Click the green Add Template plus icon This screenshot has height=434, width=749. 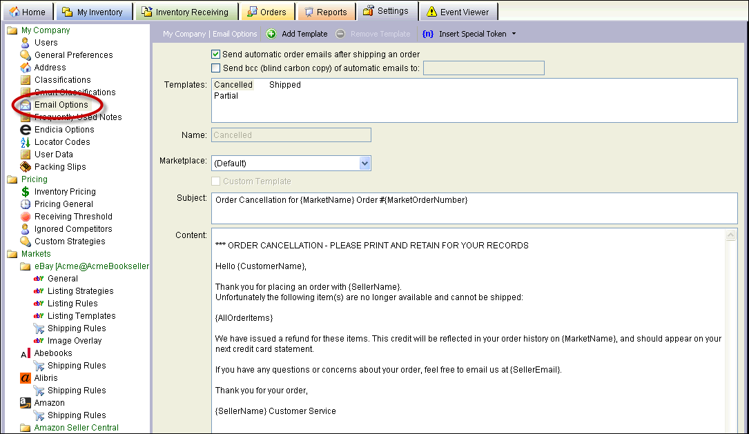click(x=271, y=34)
